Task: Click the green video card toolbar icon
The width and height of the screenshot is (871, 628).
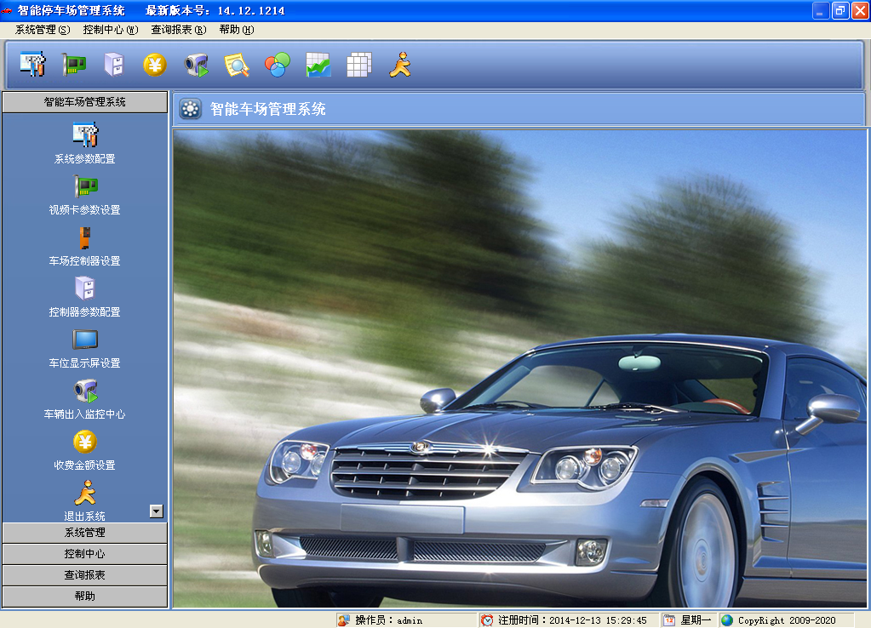Action: click(72, 63)
